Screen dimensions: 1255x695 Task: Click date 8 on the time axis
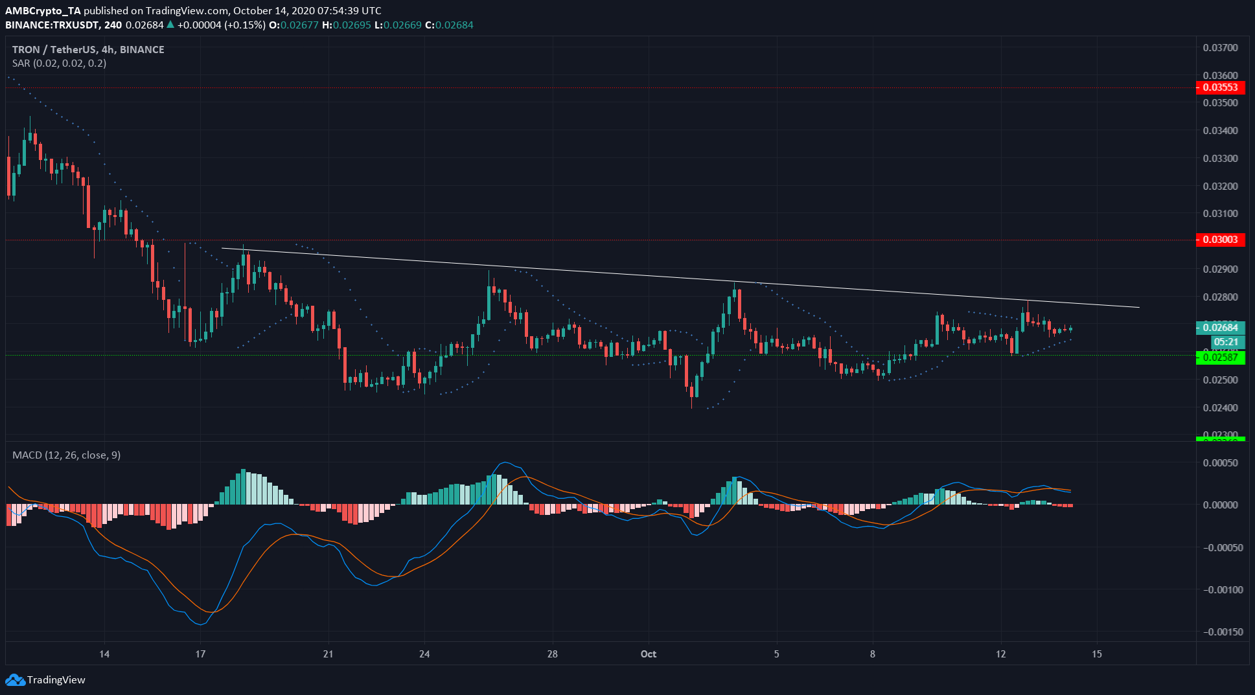(873, 654)
